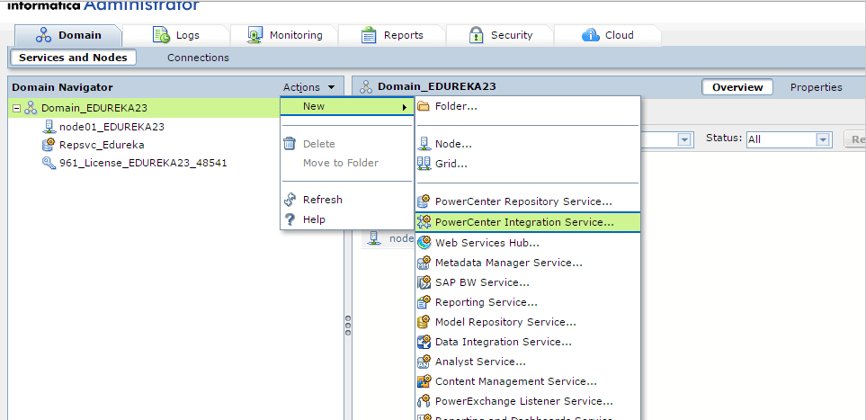866x420 pixels.
Task: Click the Refresh arrows icon in menu
Action: [x=290, y=200]
